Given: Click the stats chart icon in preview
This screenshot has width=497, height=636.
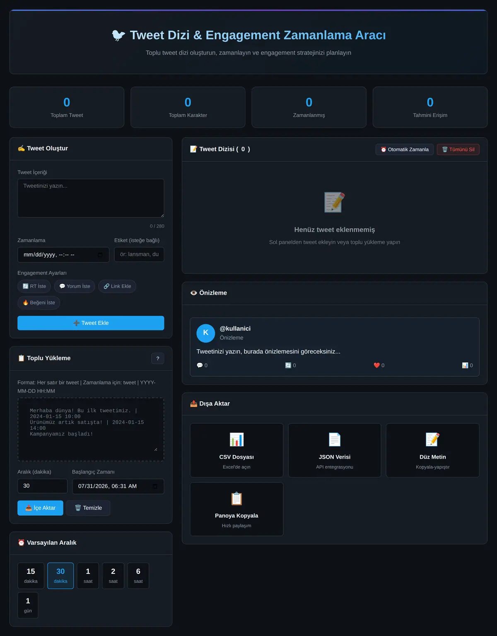Looking at the screenshot, I should (465, 365).
